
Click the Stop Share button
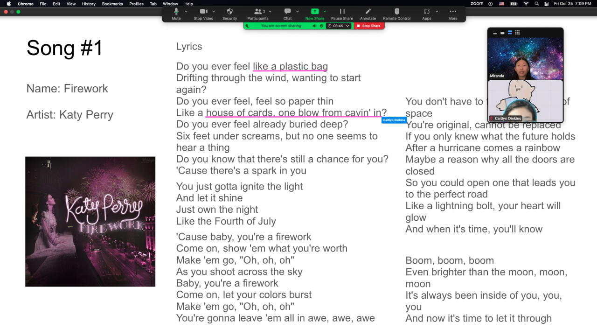[x=369, y=26]
